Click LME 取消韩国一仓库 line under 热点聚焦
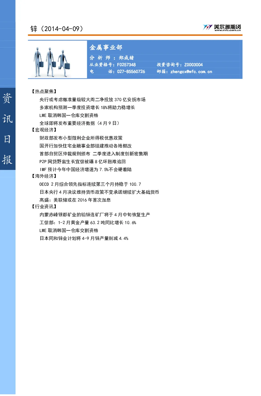 pos(69,115)
